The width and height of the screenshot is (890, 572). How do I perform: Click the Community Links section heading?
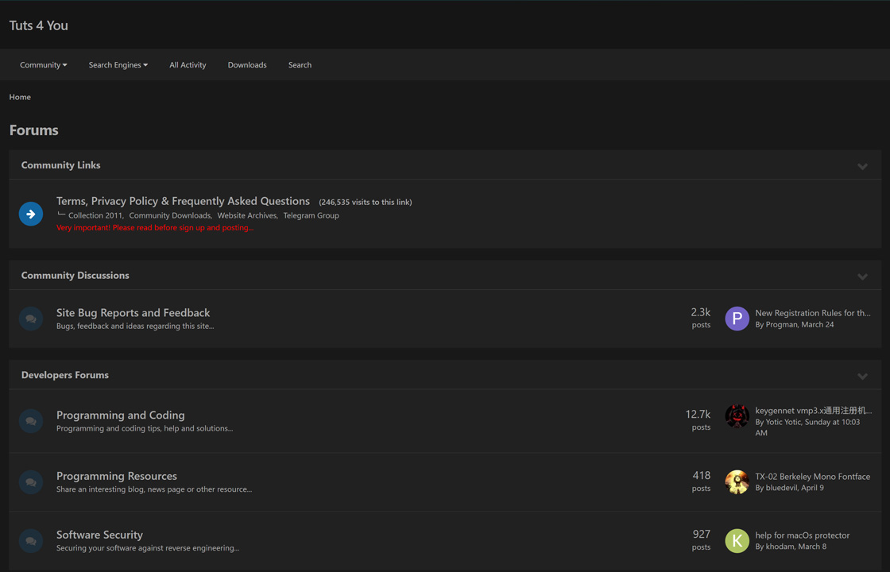[60, 165]
